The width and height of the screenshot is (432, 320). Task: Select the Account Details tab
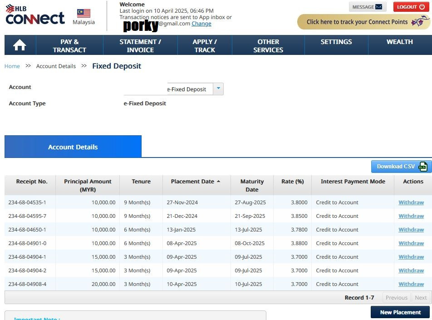[73, 147]
